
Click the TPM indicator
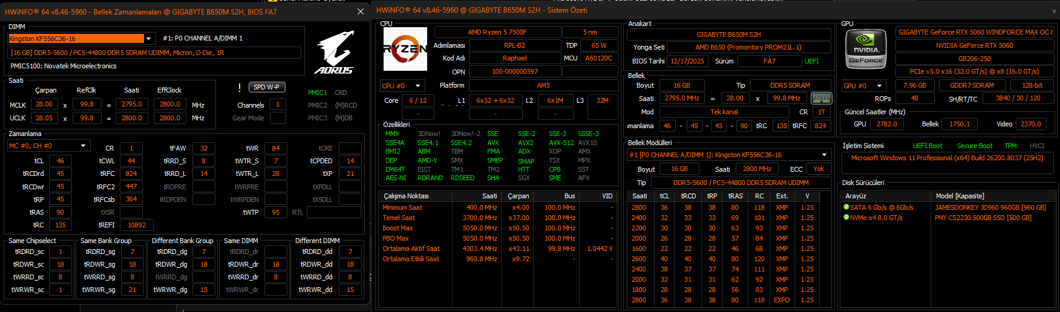tap(1010, 146)
